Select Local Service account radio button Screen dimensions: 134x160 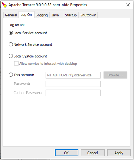click(x=11, y=33)
